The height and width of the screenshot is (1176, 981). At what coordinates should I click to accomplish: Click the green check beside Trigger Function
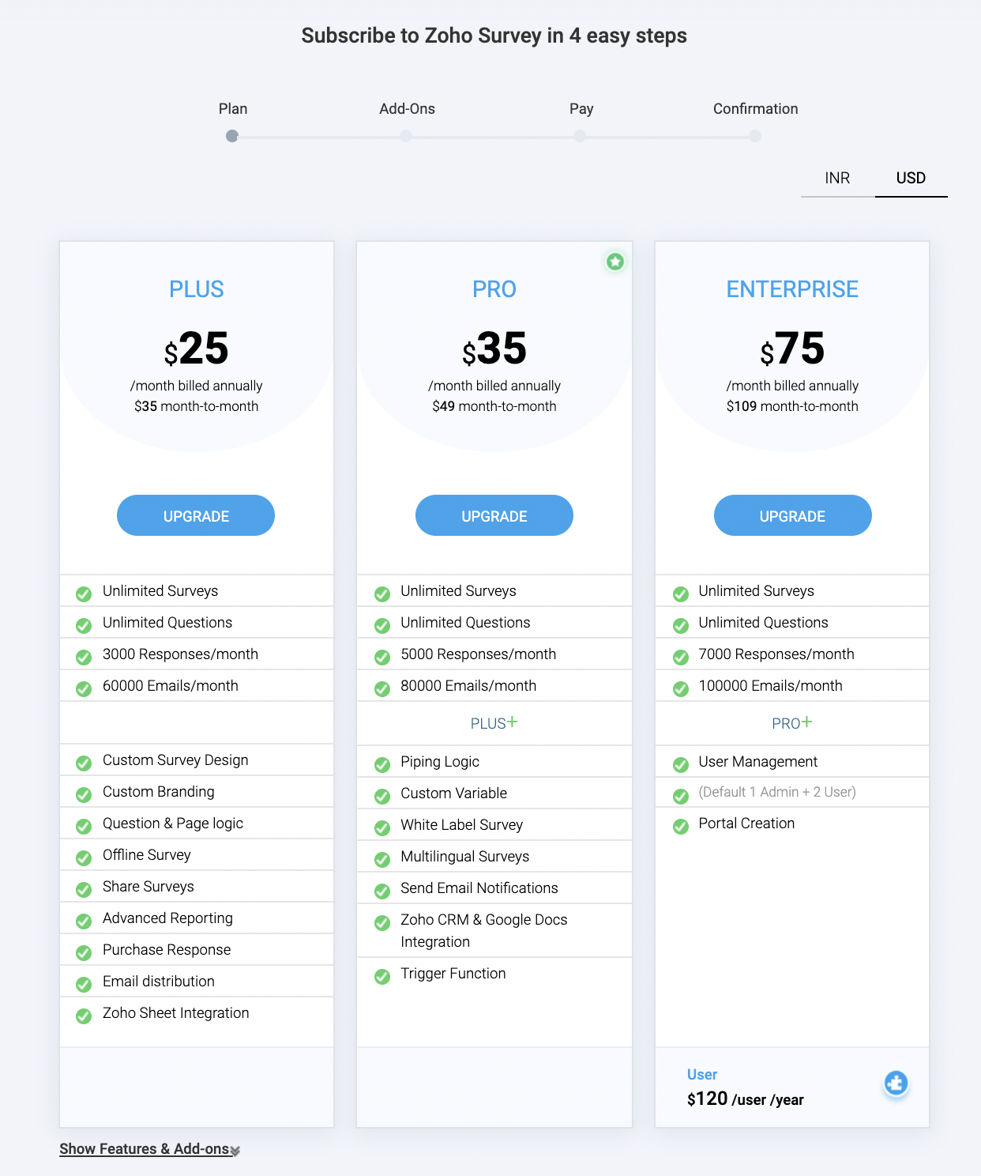pyautogui.click(x=382, y=977)
